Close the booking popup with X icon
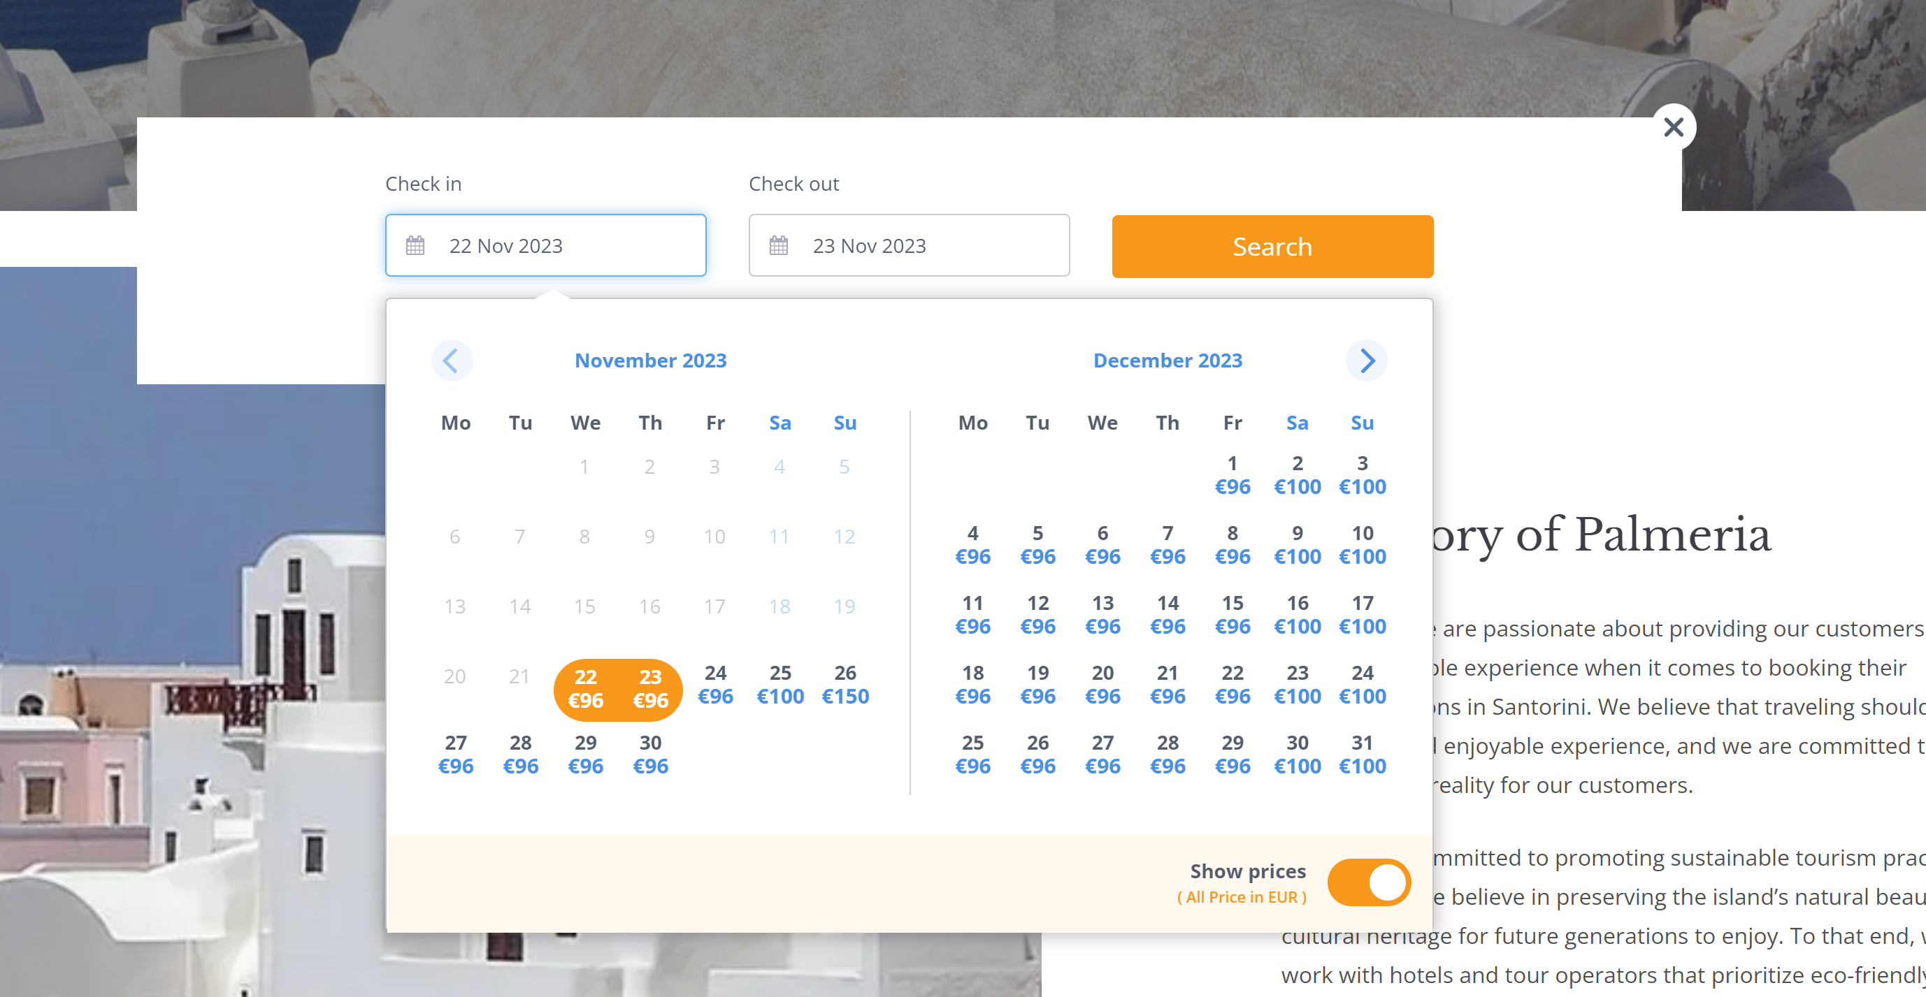 [1674, 127]
